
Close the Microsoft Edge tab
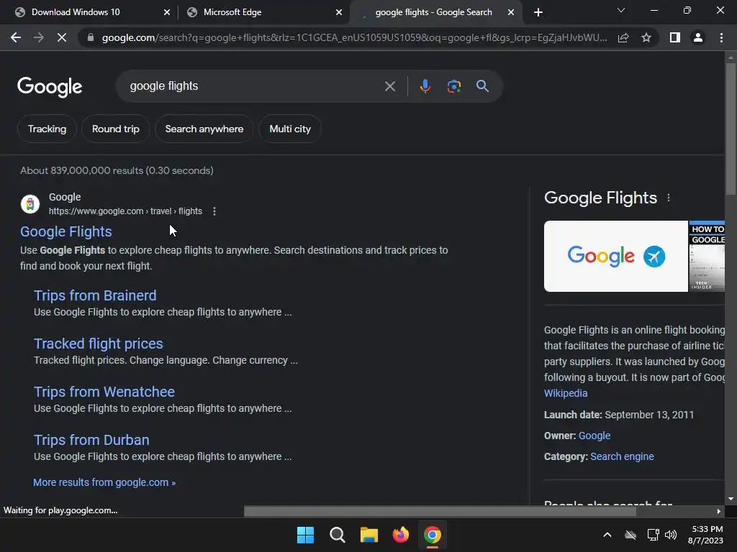339,12
